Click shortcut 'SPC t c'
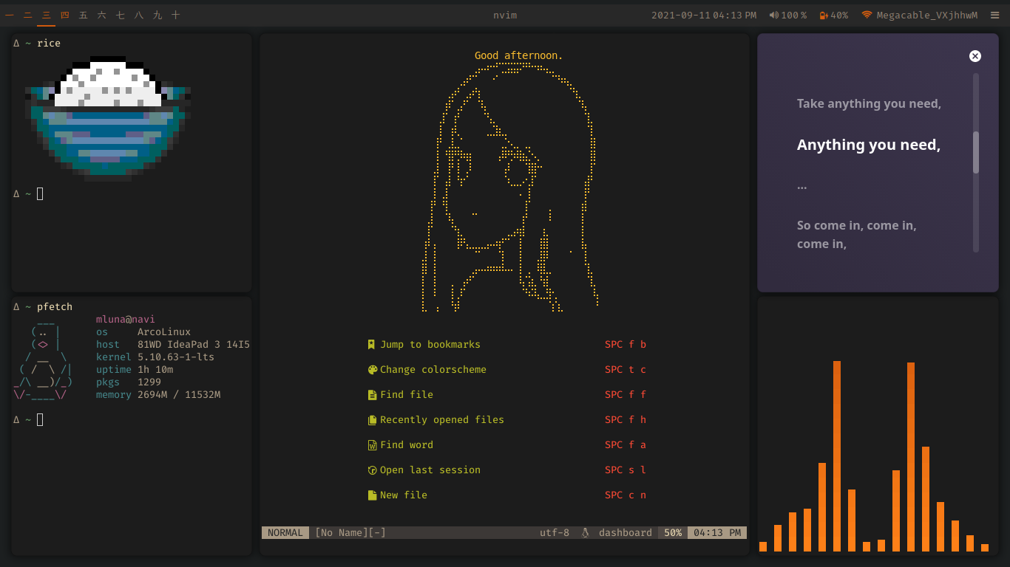This screenshot has height=567, width=1010. pos(626,370)
